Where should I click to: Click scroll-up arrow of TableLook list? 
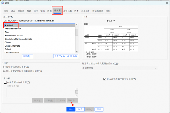(77, 25)
